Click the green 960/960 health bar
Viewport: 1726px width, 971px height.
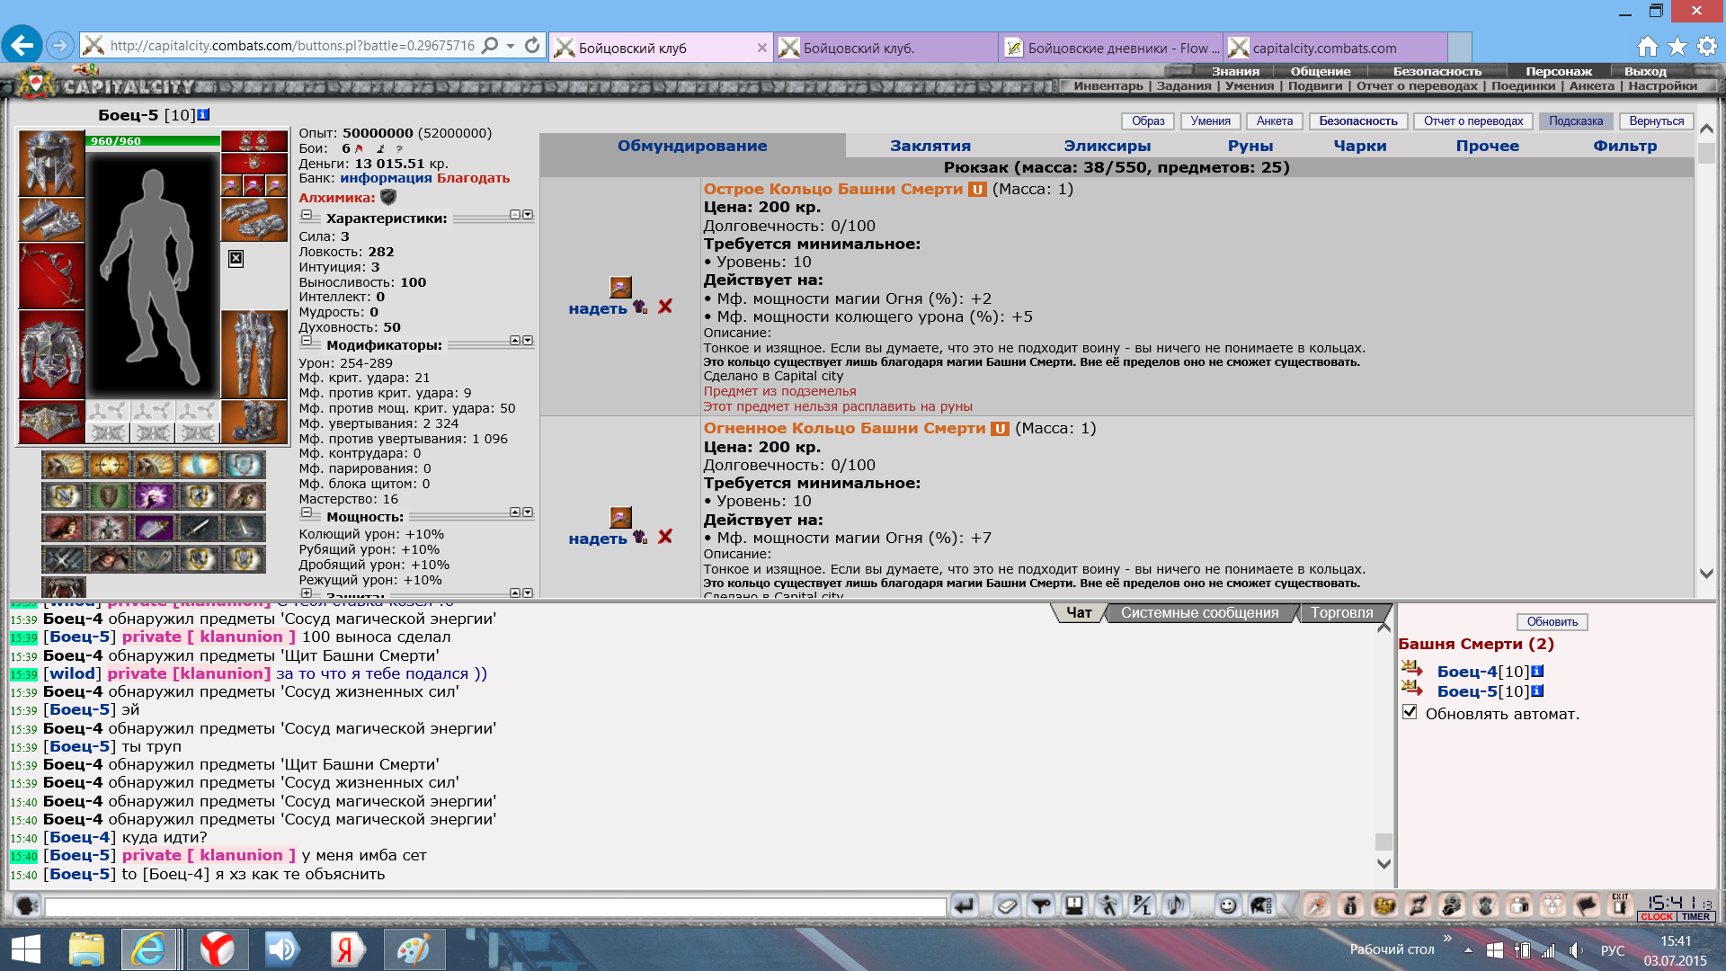pos(153,141)
